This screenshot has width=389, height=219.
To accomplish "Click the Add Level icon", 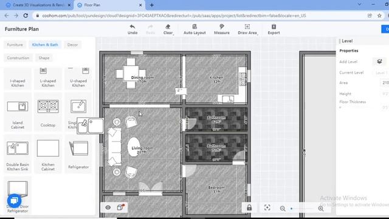I will [x=379, y=61].
